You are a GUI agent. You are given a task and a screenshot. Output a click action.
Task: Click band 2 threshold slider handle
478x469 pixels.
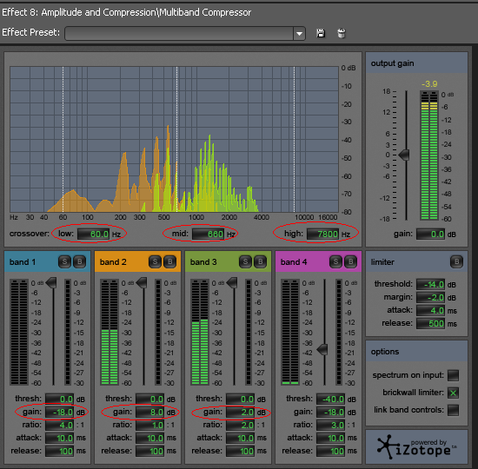(142, 283)
